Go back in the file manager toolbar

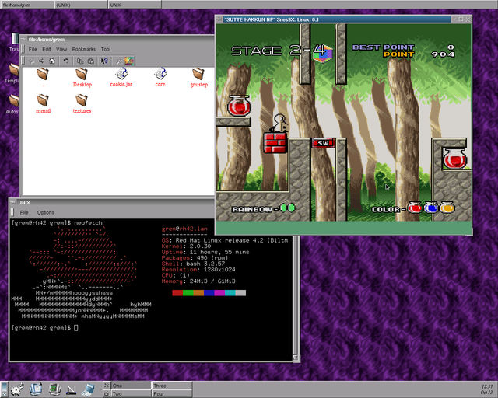click(x=31, y=61)
